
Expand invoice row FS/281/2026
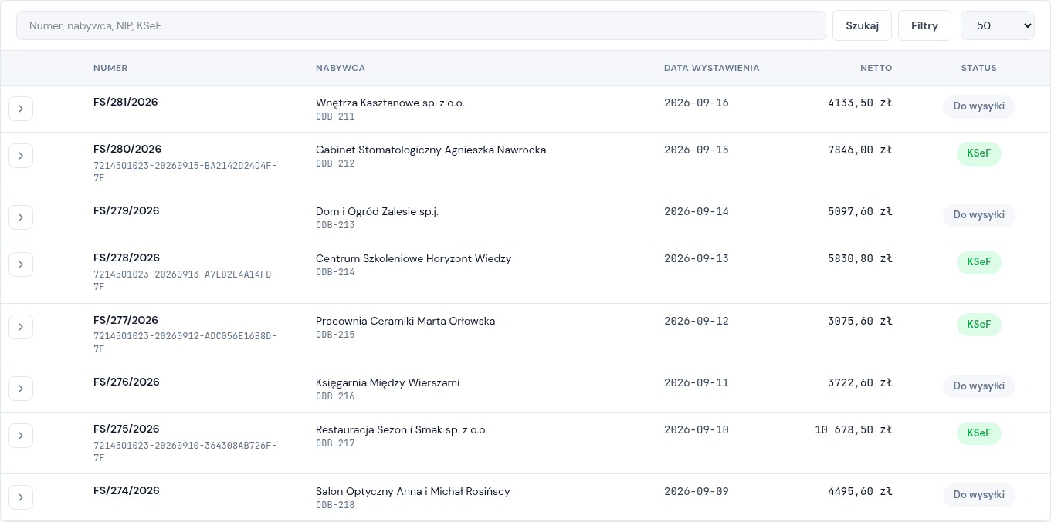coord(21,109)
